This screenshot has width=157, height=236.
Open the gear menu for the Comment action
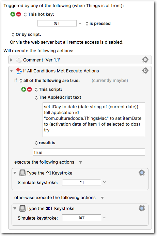point(145,60)
